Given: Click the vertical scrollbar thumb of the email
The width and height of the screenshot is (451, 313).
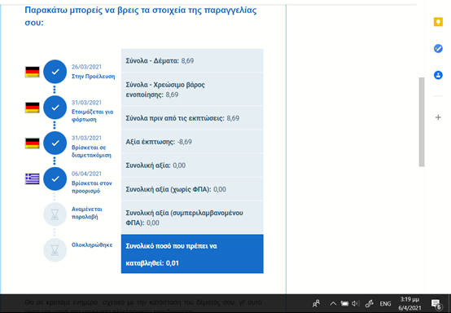Looking at the screenshot, I should tap(422, 121).
